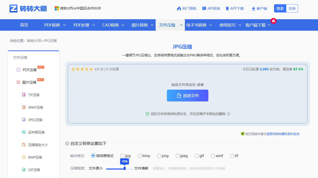Click the slider track near 文件清晰

(x=130, y=169)
